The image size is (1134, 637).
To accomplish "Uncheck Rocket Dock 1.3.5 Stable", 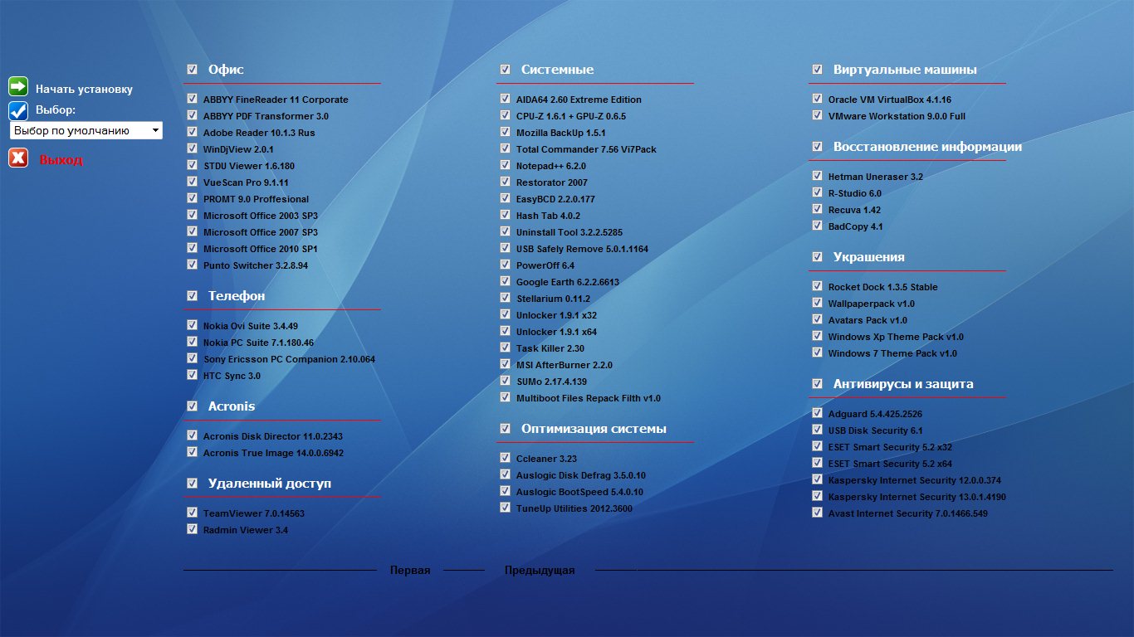I will [818, 287].
